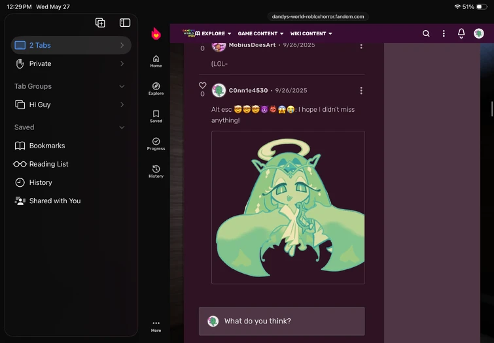Open options menu on C0nn1e4530's comment
494x343 pixels.
click(x=361, y=91)
